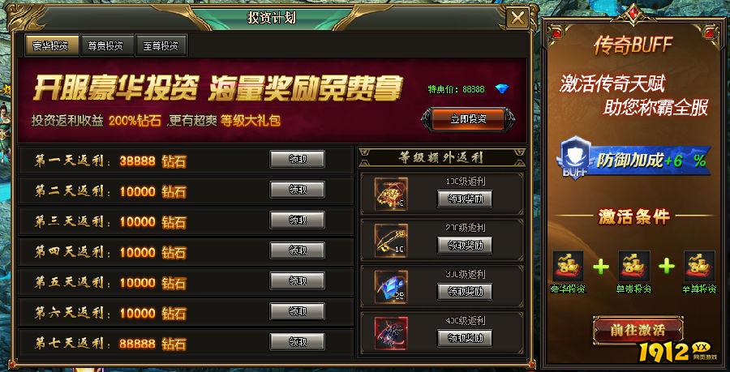Click the red-framed wings reward icon
The height and width of the screenshot is (372, 730).
click(391, 333)
